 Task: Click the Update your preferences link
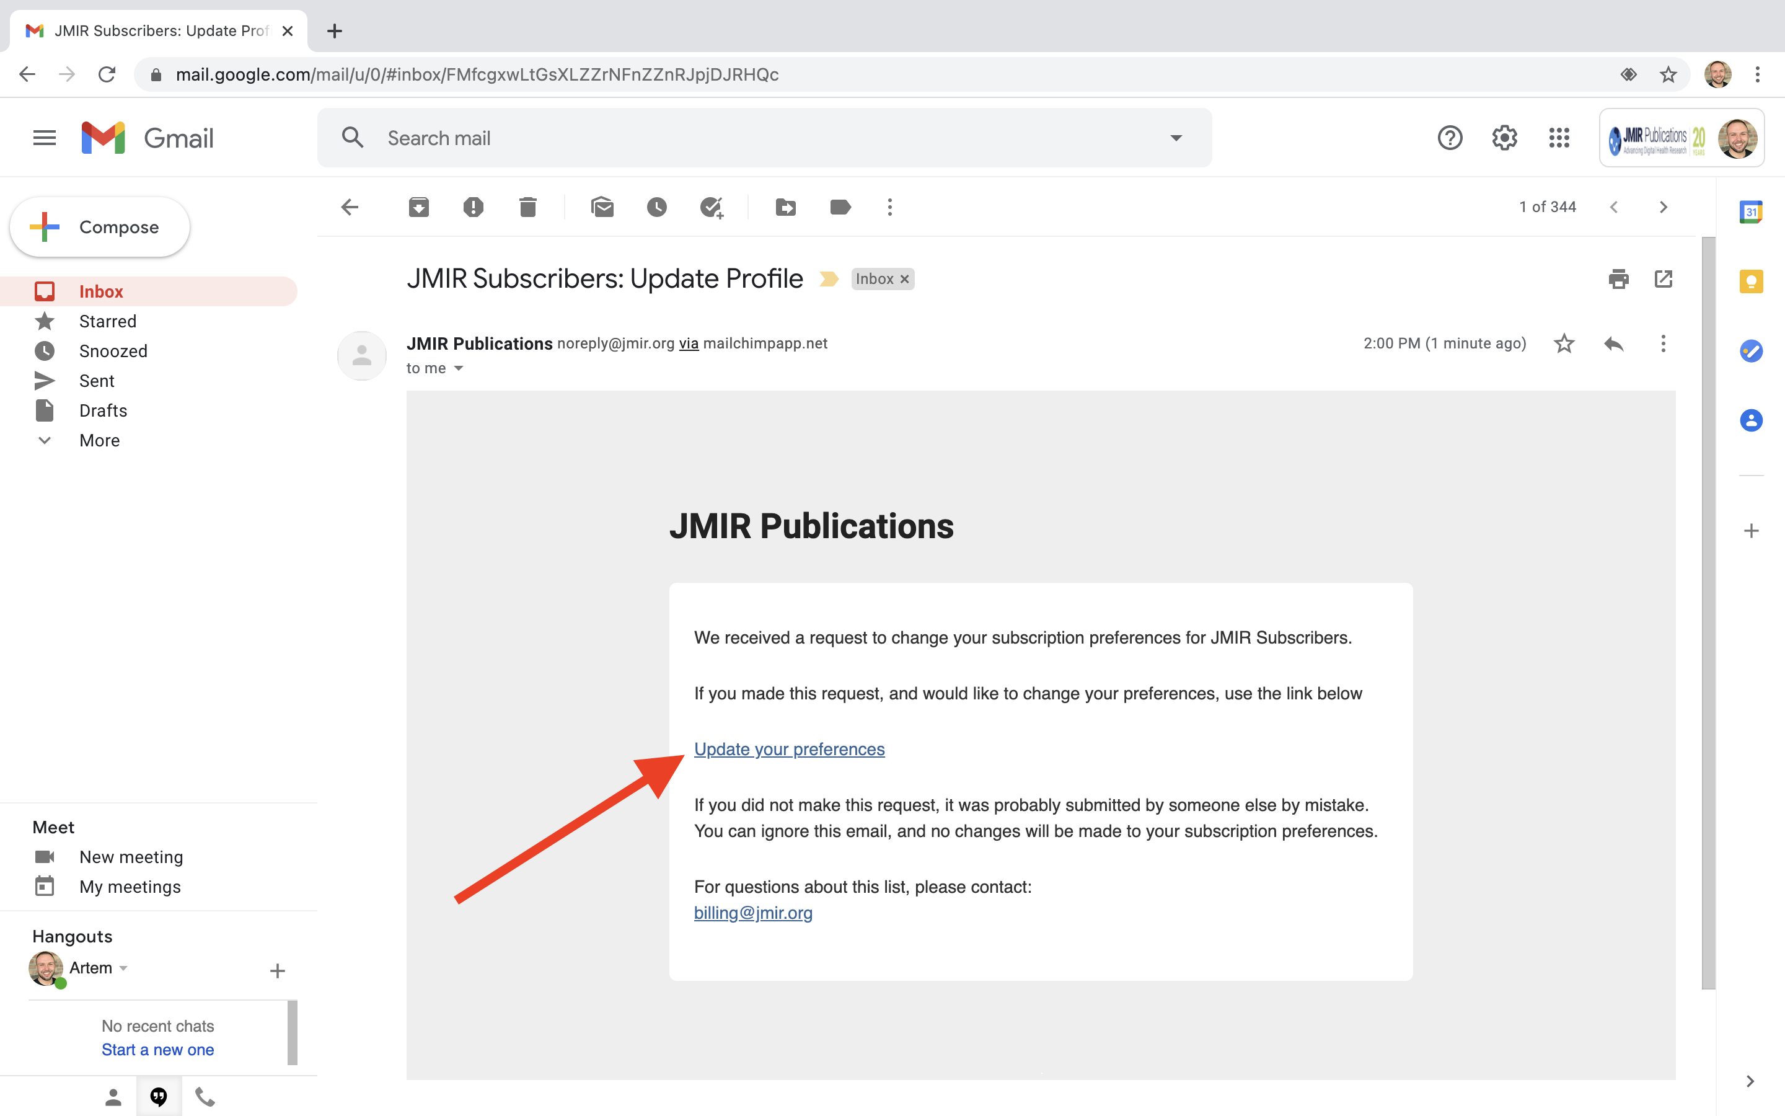(x=788, y=749)
